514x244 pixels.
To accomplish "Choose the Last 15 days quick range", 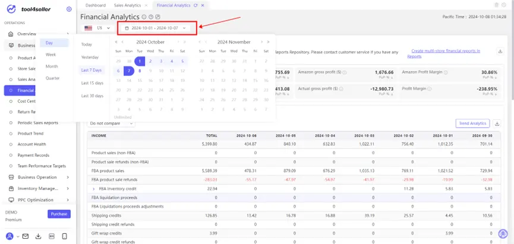I will coord(92,83).
